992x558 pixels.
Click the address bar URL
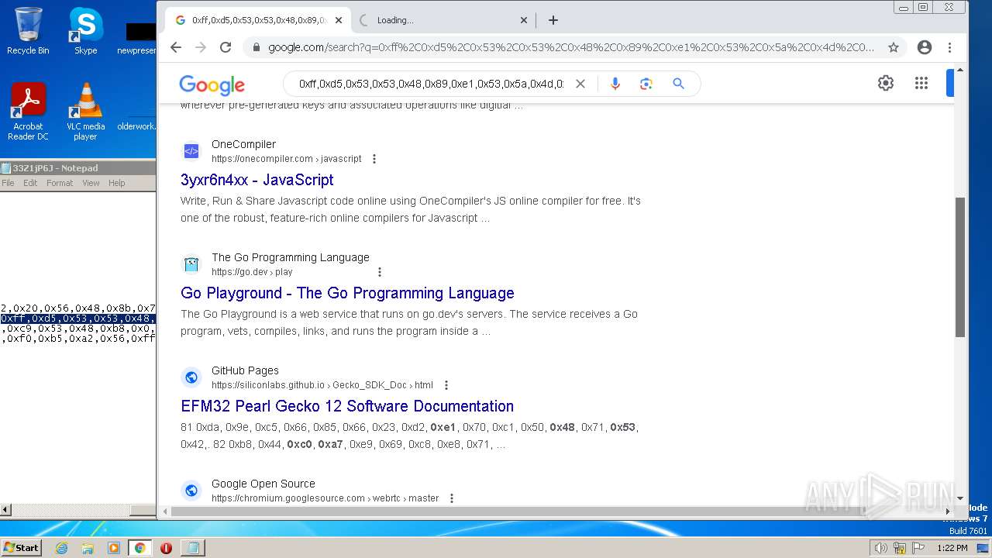[x=571, y=47]
